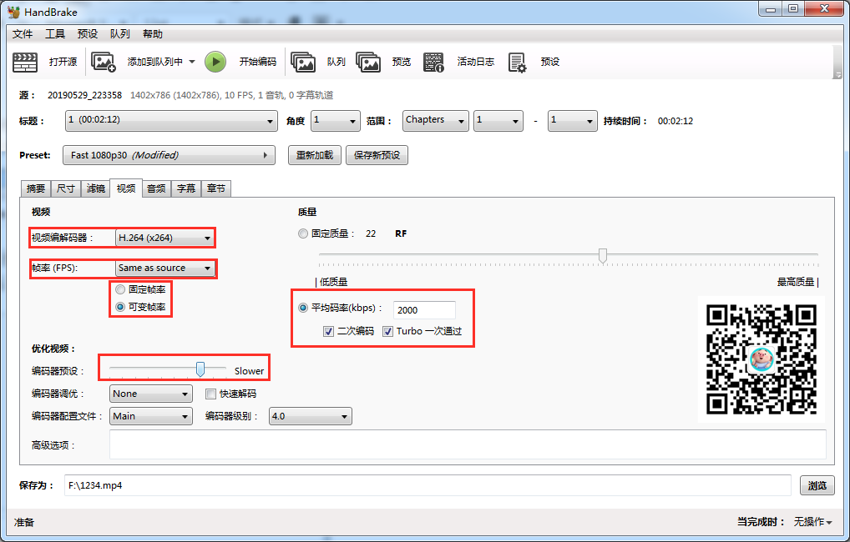Open the 编码器级别 4.0 dropdown
The width and height of the screenshot is (850, 542).
[310, 416]
